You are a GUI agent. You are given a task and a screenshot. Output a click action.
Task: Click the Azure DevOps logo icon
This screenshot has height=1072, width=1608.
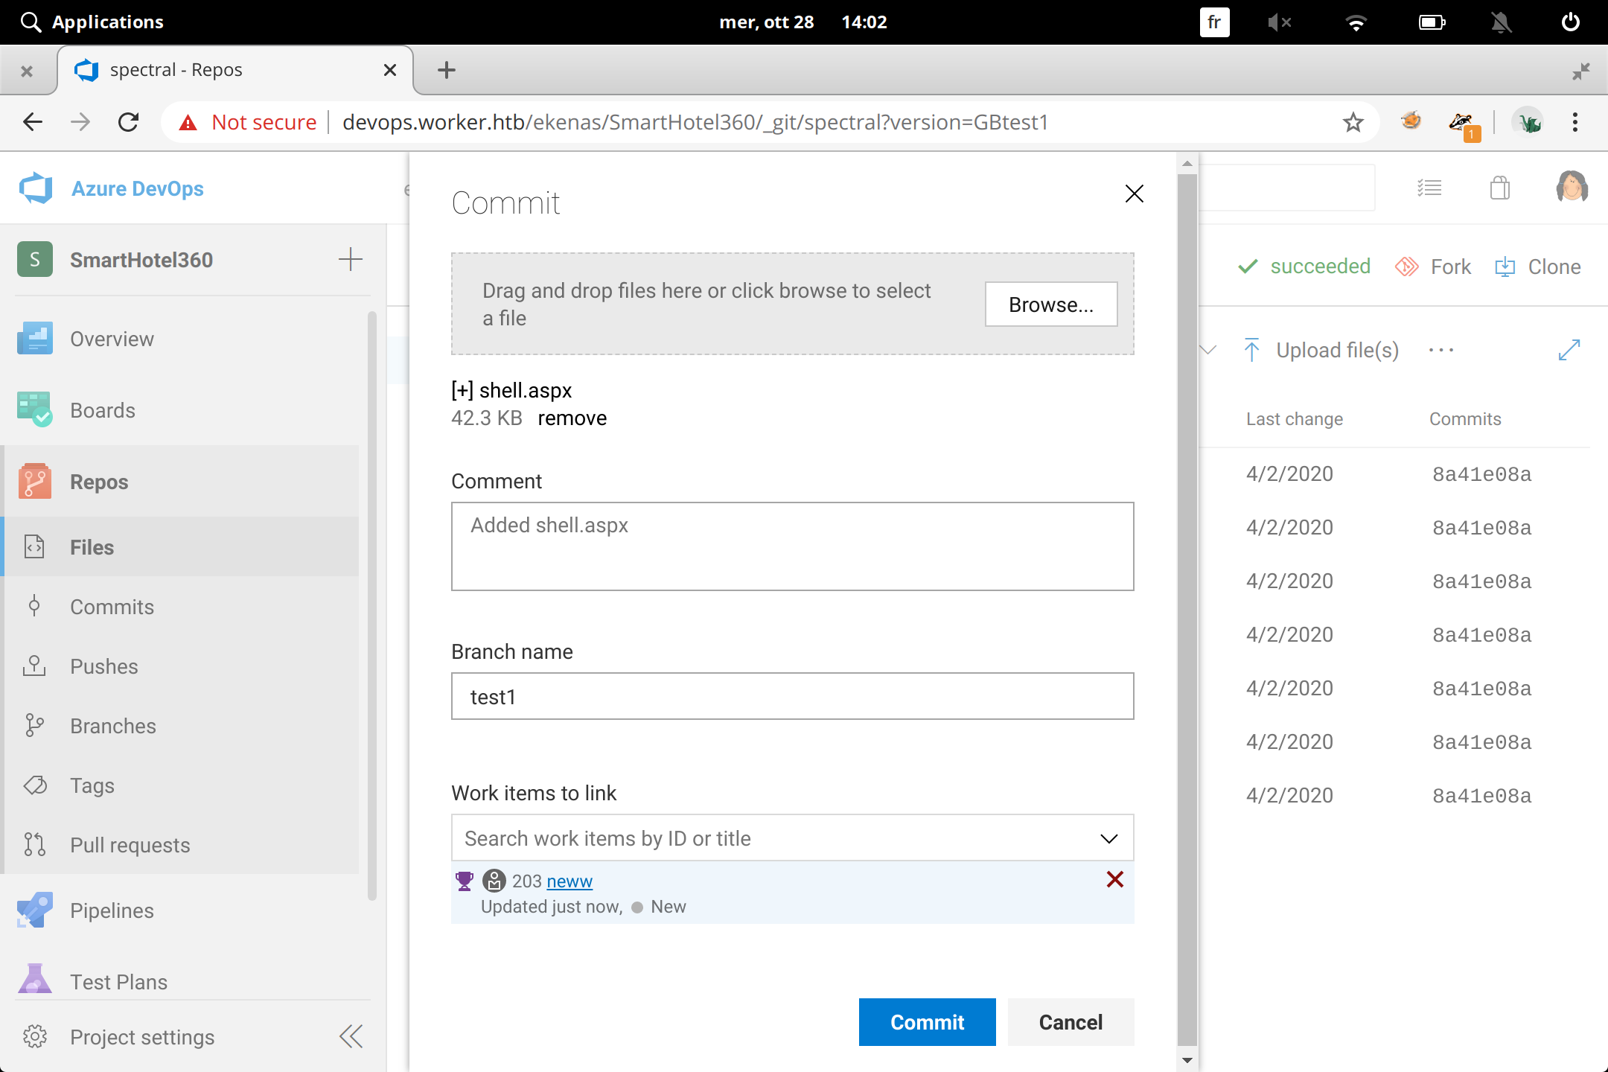pos(36,188)
